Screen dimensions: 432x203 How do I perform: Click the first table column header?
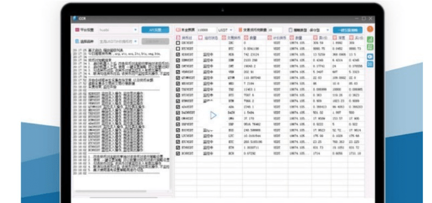(x=186, y=38)
